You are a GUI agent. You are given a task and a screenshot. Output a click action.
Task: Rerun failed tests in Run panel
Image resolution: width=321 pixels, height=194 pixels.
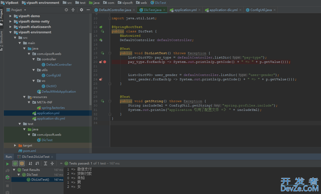click(x=7, y=170)
